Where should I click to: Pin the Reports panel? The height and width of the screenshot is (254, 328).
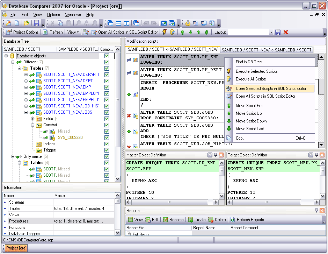click(x=316, y=210)
